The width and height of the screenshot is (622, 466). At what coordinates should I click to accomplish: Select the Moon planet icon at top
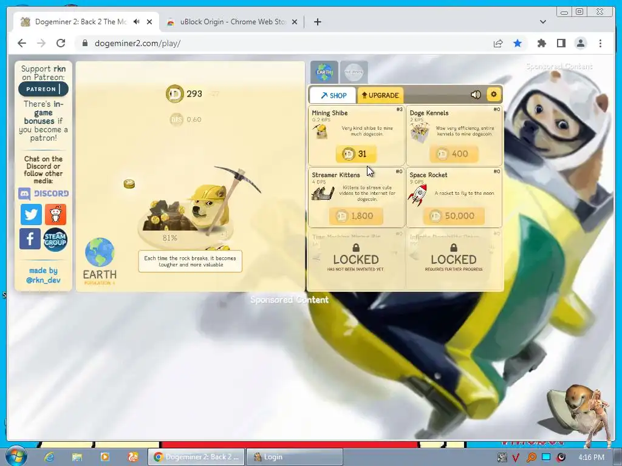[354, 72]
